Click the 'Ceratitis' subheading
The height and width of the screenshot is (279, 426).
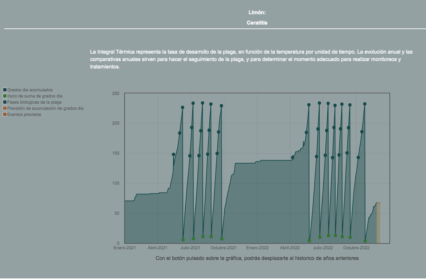click(x=257, y=23)
